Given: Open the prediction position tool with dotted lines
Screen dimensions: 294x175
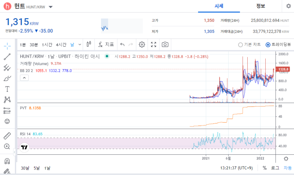Looking at the screenshot, I should click(x=7, y=110).
